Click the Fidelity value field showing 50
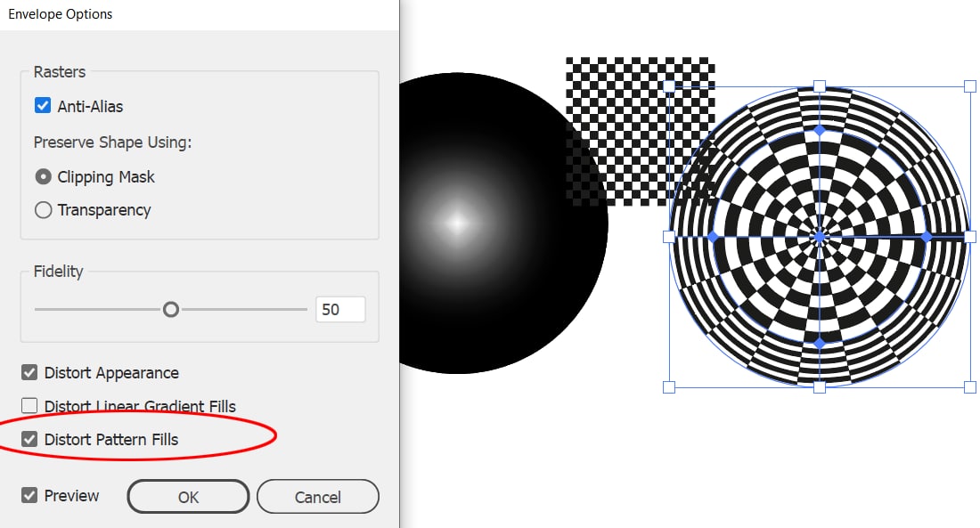The image size is (980, 528). pyautogui.click(x=340, y=309)
